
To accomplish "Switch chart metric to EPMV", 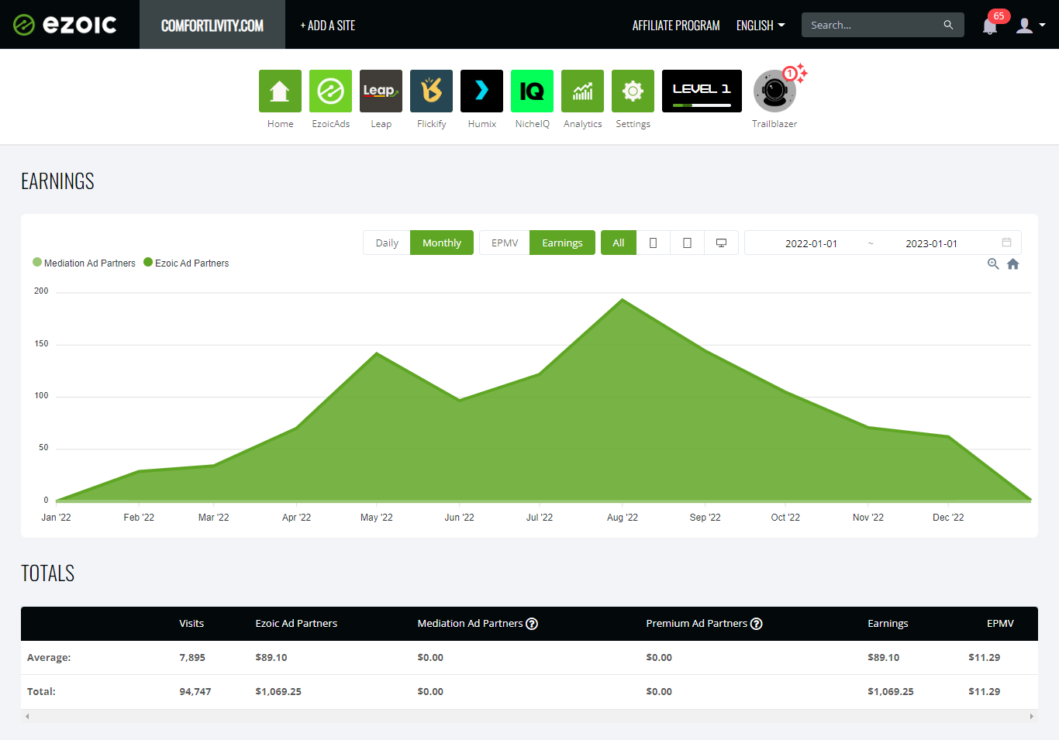I will tap(505, 243).
